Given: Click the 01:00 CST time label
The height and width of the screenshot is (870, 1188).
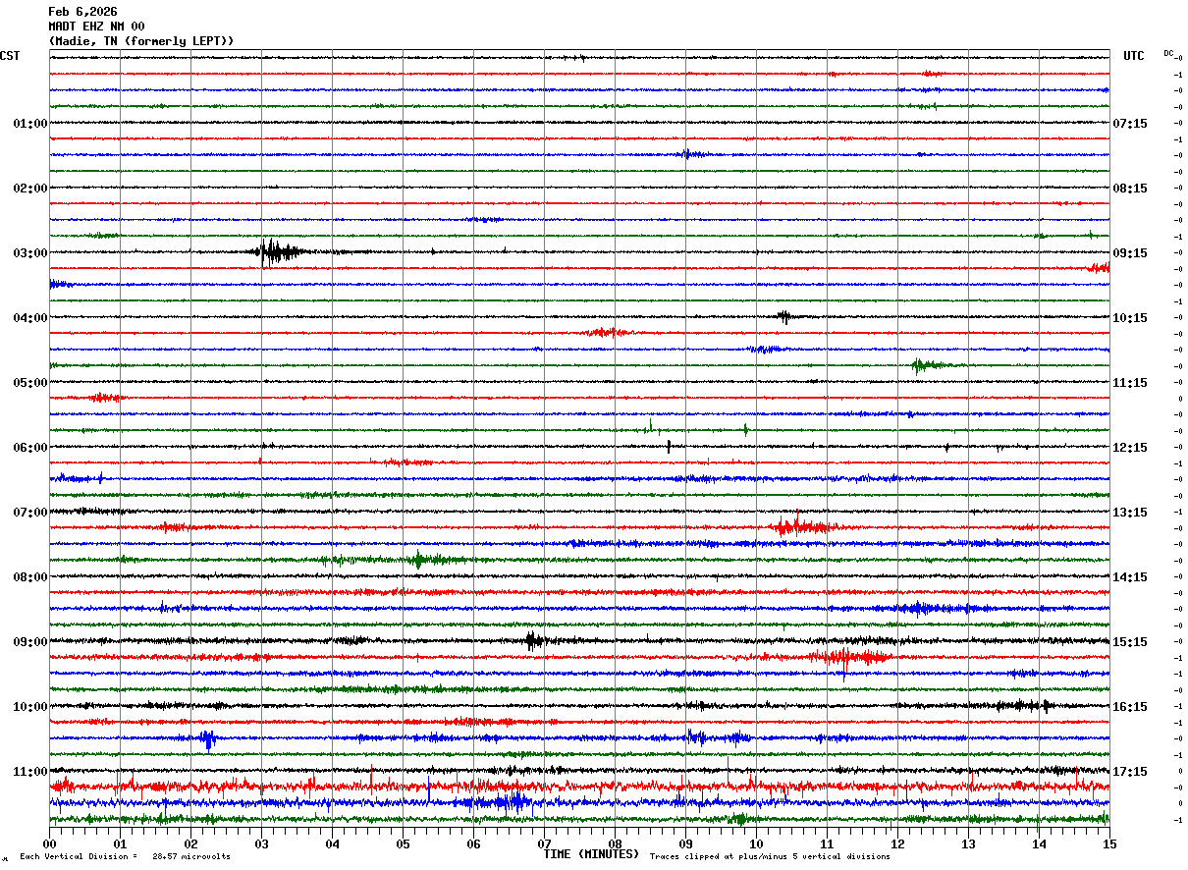Looking at the screenshot, I should point(30,124).
